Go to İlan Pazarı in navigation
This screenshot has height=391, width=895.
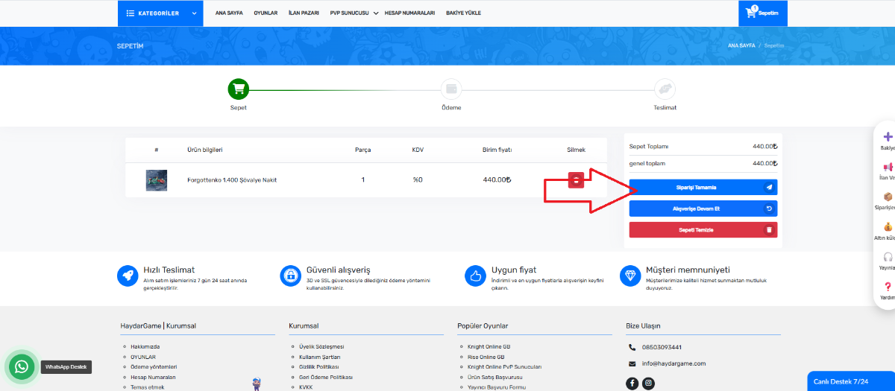point(304,13)
